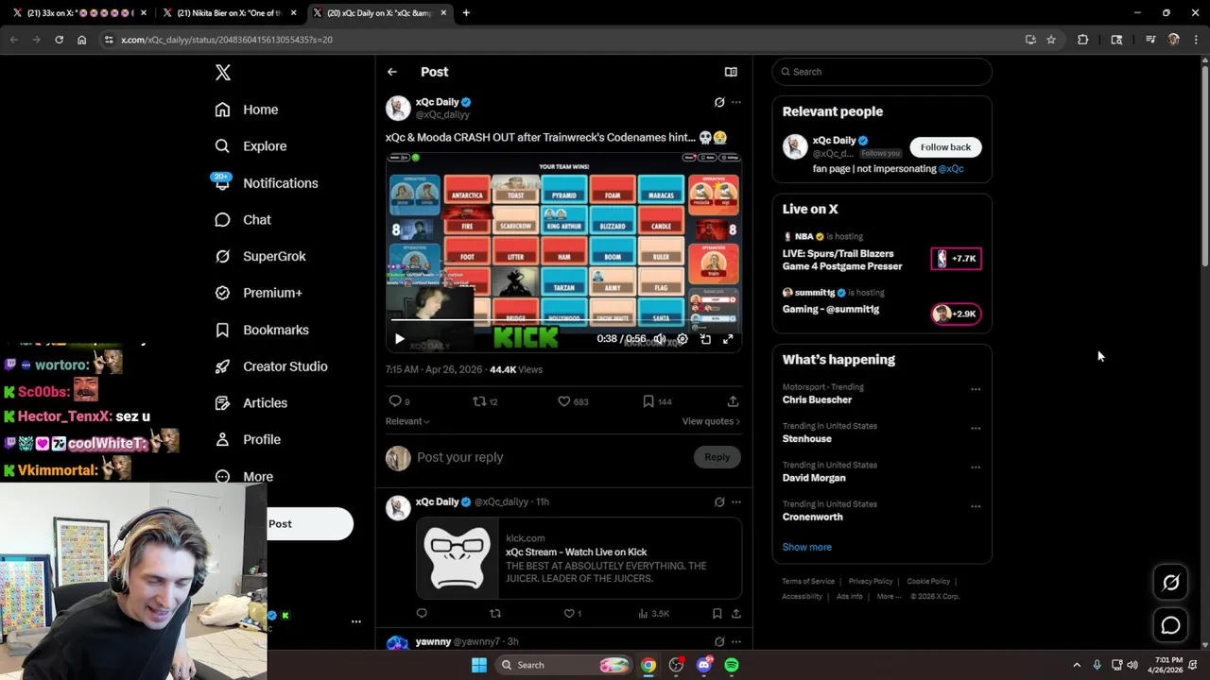Click the X search box
1210x680 pixels.
pos(882,72)
